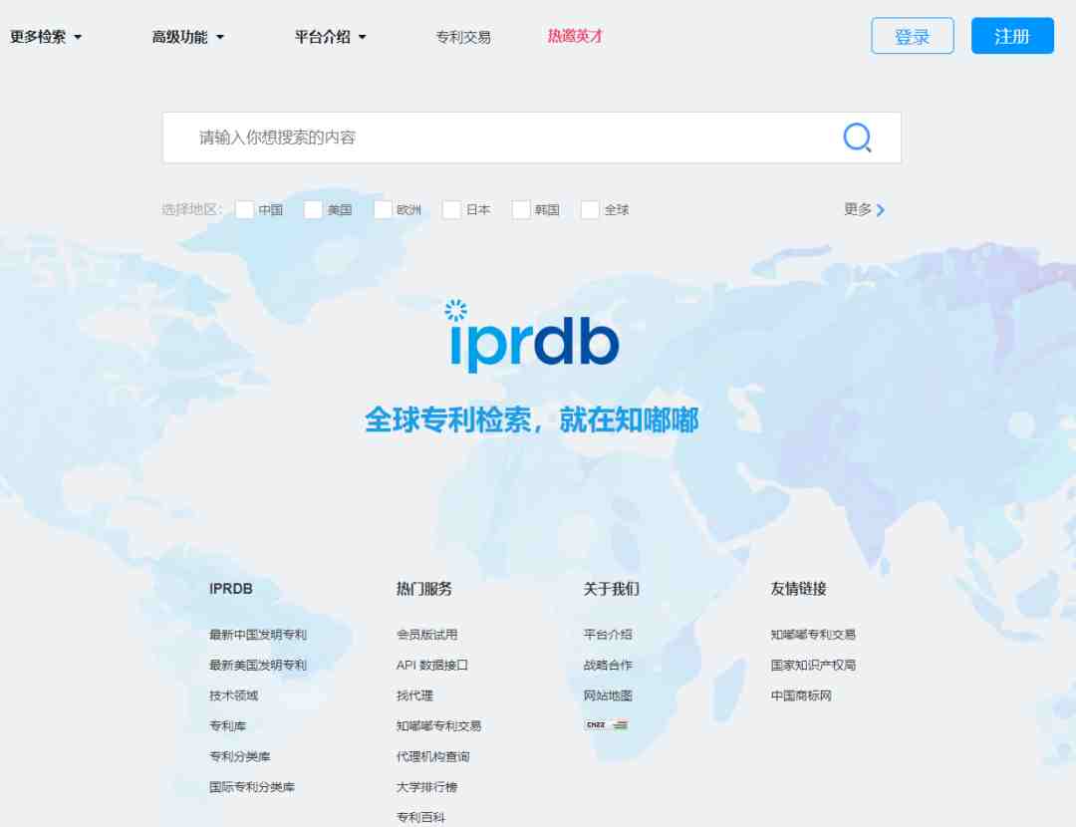Viewport: 1076px width, 827px height.
Task: Open API 数据接口 link
Action: (x=432, y=665)
